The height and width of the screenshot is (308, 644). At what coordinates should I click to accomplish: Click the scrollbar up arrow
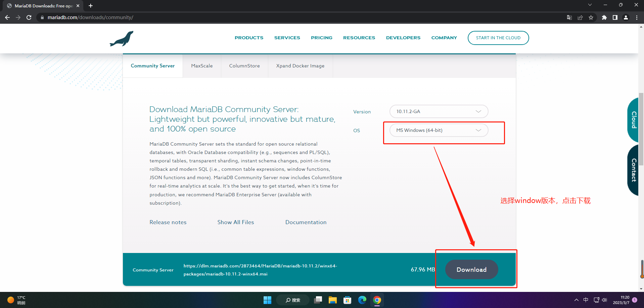pyautogui.click(x=641, y=26)
